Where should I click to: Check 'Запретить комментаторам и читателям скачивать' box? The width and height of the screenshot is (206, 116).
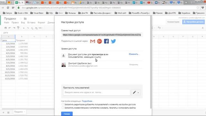[63, 108]
